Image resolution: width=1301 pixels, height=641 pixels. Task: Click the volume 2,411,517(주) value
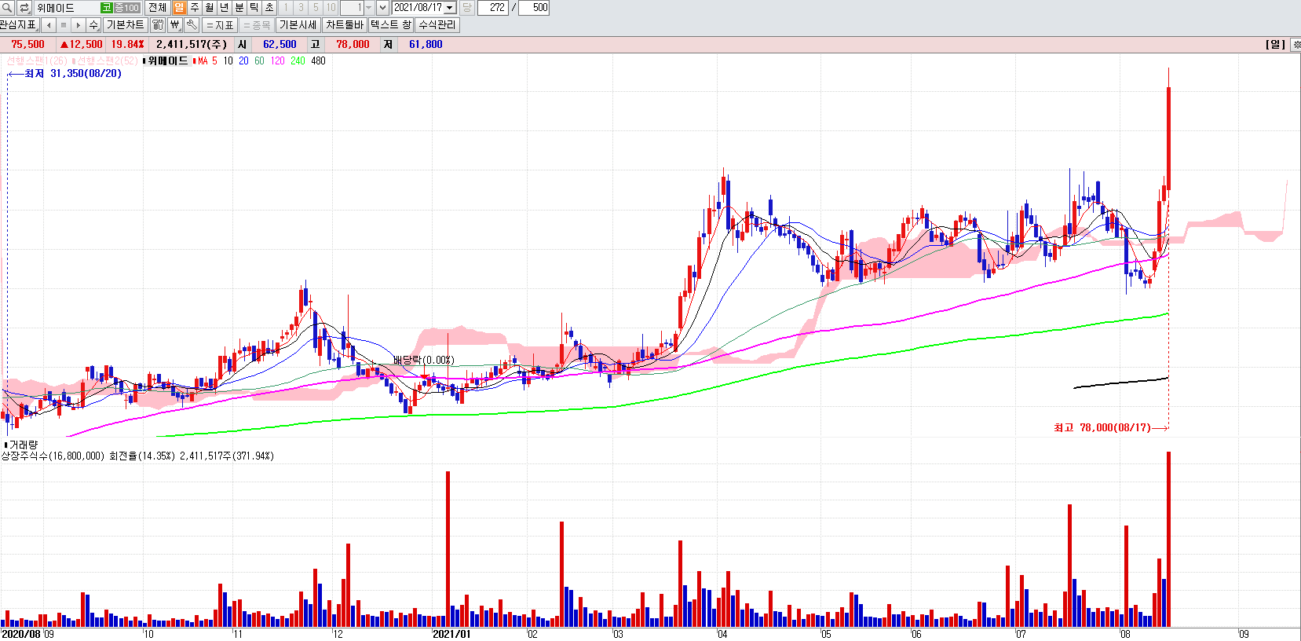192,45
